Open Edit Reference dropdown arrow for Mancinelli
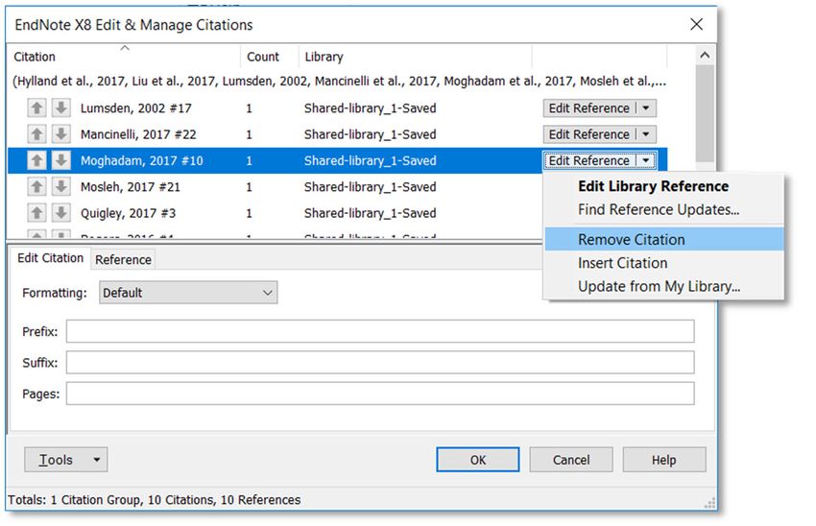 (646, 134)
